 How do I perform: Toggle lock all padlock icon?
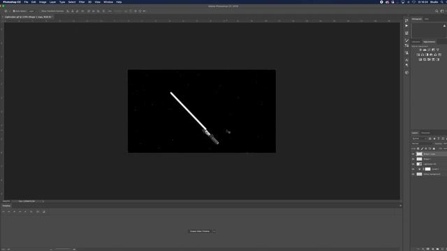point(434,149)
